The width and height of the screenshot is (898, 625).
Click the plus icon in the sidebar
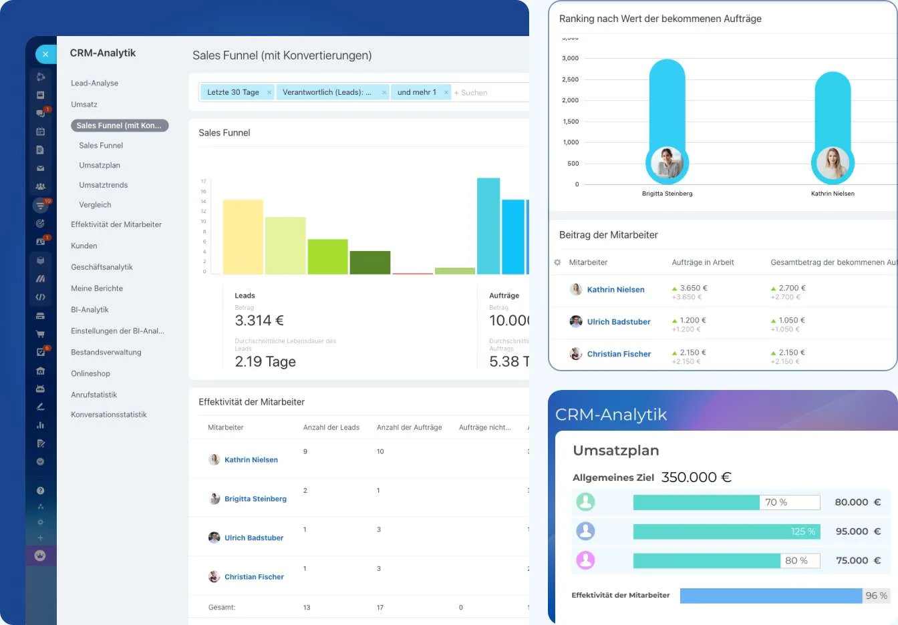coord(40,538)
